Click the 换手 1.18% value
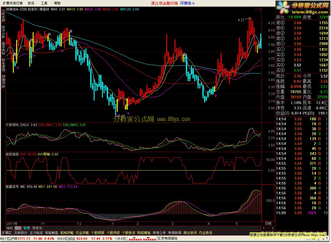Image resolution: width=331 pixels, height=243 pixels. coord(296,103)
